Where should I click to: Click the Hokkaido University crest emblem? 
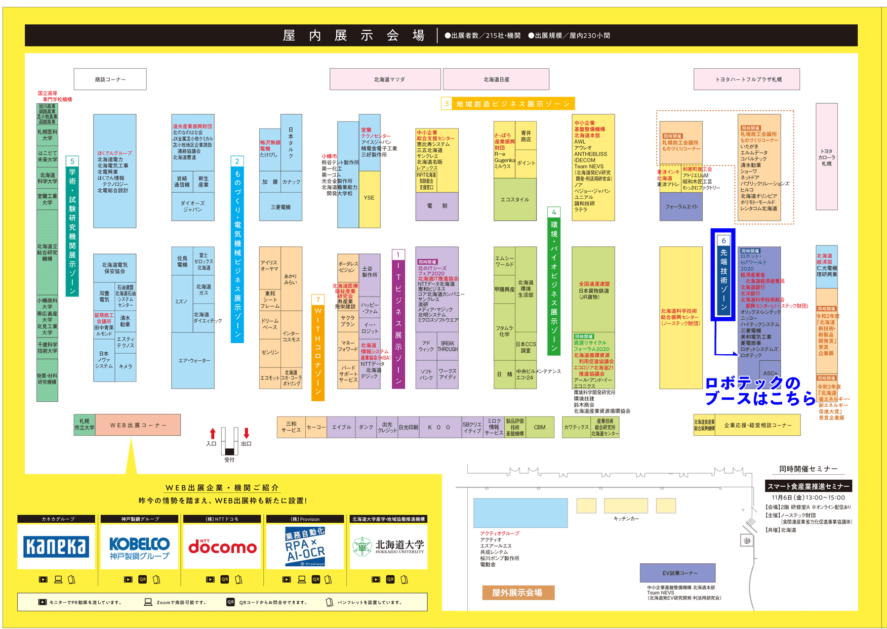click(362, 547)
